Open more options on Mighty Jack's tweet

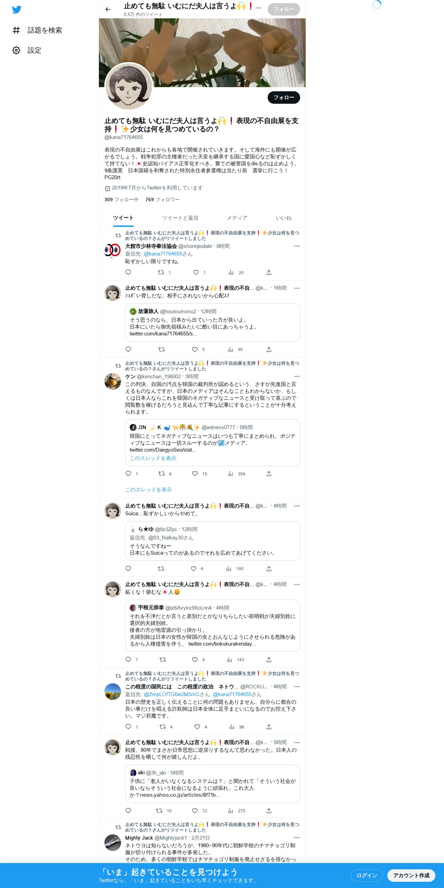click(297, 838)
